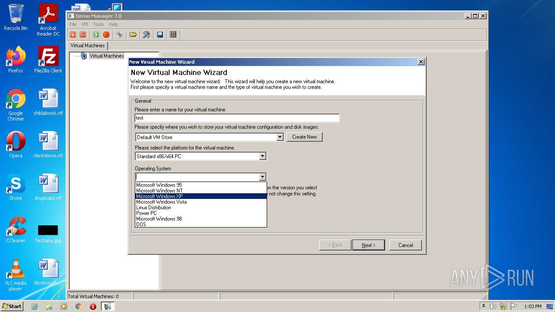Open the Opera desktop shortcut
The width and height of the screenshot is (555, 312).
pos(16,145)
